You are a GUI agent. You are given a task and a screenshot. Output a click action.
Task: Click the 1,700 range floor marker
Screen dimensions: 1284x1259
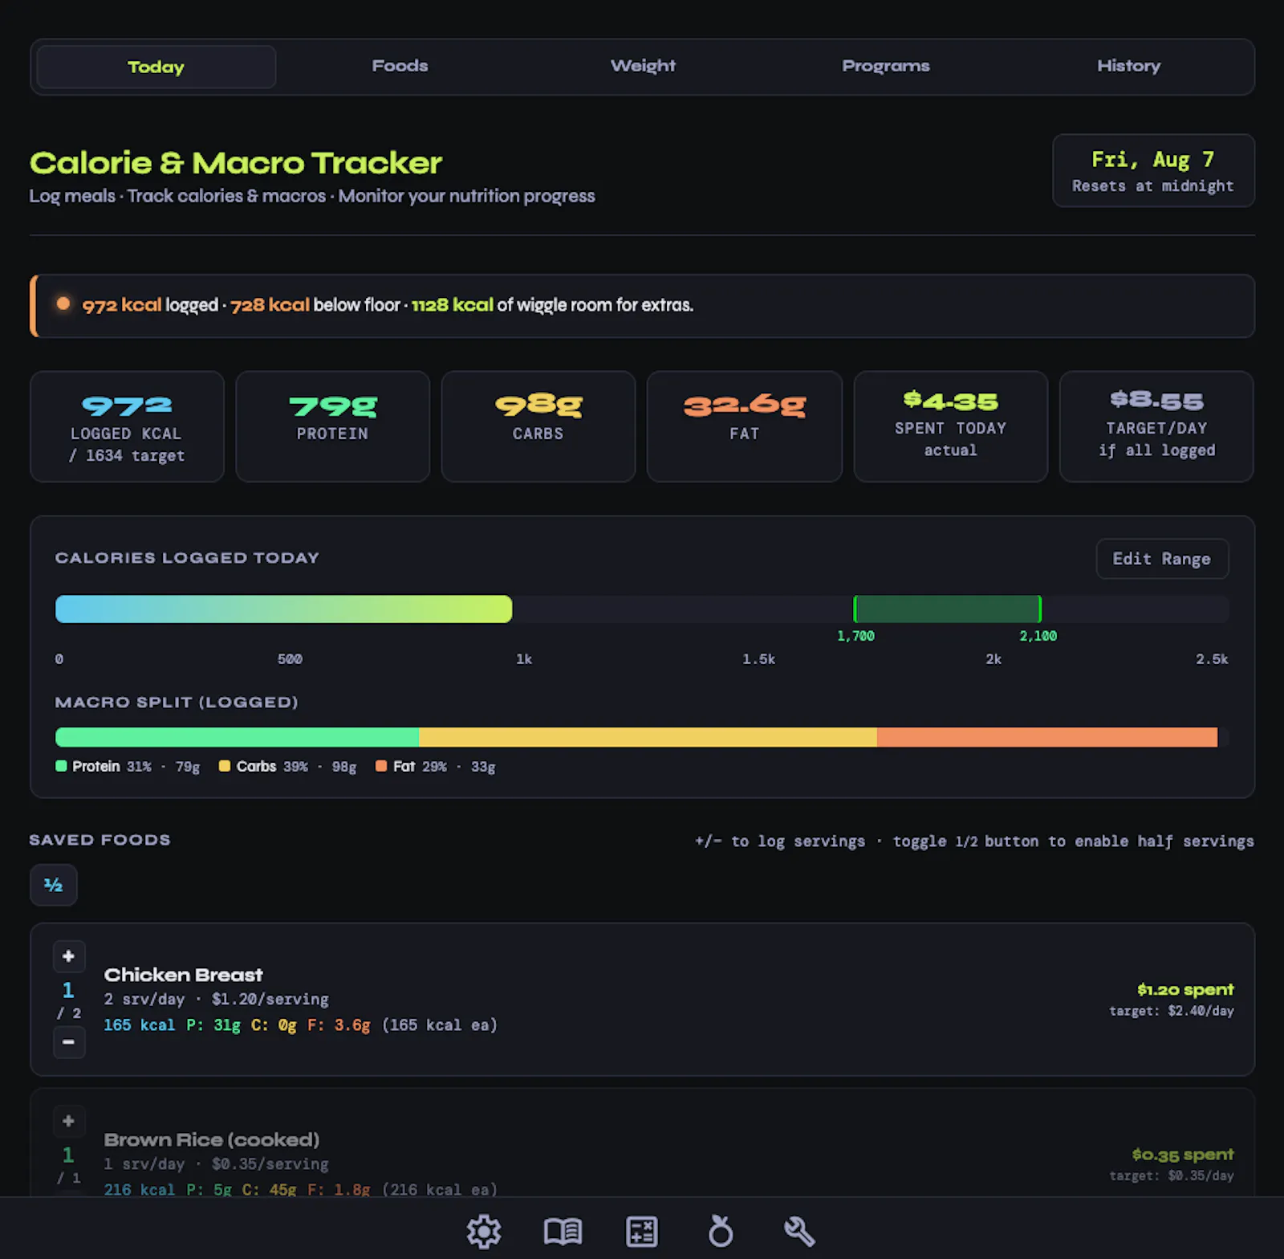[x=855, y=636]
